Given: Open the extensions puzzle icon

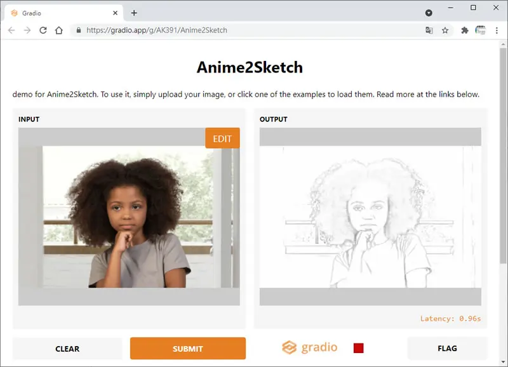Looking at the screenshot, I should click(x=465, y=30).
